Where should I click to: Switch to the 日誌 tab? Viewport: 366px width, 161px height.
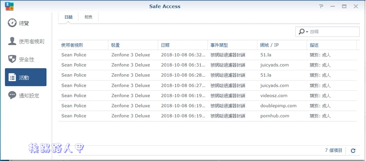coord(69,17)
